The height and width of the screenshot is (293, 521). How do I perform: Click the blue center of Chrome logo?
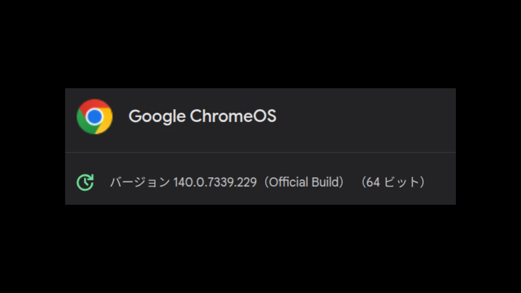94,117
